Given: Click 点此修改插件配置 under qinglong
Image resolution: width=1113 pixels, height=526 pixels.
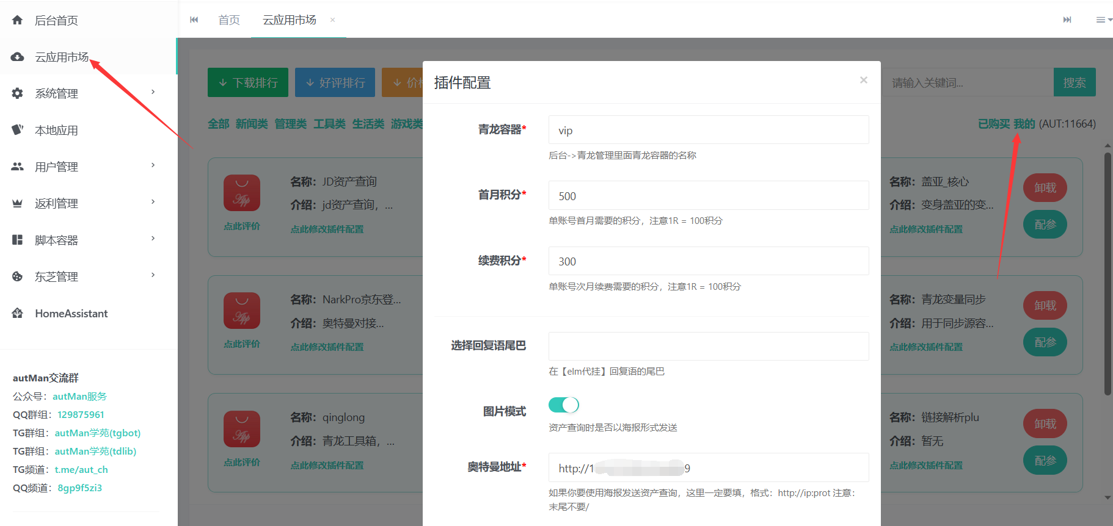Looking at the screenshot, I should click(327, 466).
